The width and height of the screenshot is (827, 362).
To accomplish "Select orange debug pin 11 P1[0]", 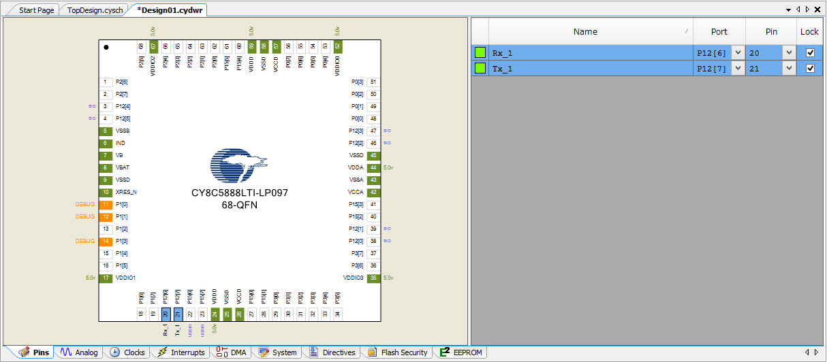I will (x=106, y=204).
